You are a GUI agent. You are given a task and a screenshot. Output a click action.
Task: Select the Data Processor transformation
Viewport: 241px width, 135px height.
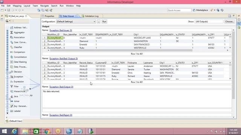[18, 67]
